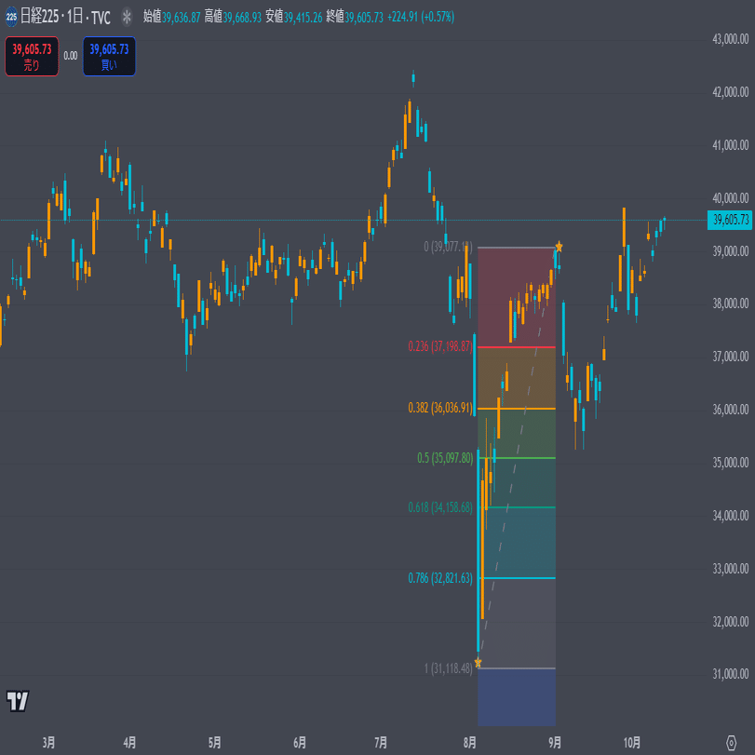Click 39,000.00 on the price axis
Viewport: 755px width, 755px height.
[731, 250]
